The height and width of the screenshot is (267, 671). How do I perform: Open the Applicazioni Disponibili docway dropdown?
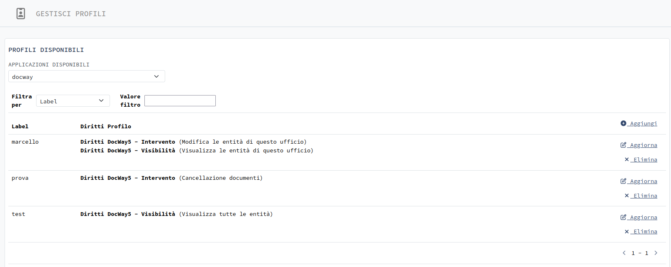(86, 76)
